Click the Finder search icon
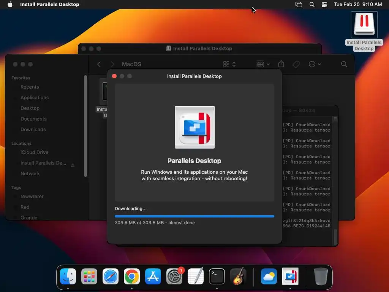Image resolution: width=389 pixels, height=292 pixels. [344, 64]
